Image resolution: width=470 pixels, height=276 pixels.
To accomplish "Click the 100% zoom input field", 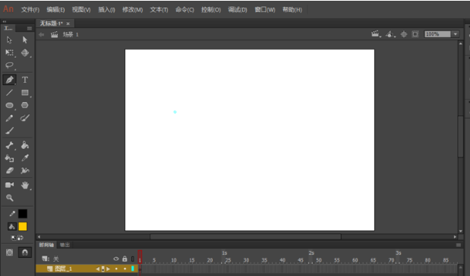I will click(437, 34).
